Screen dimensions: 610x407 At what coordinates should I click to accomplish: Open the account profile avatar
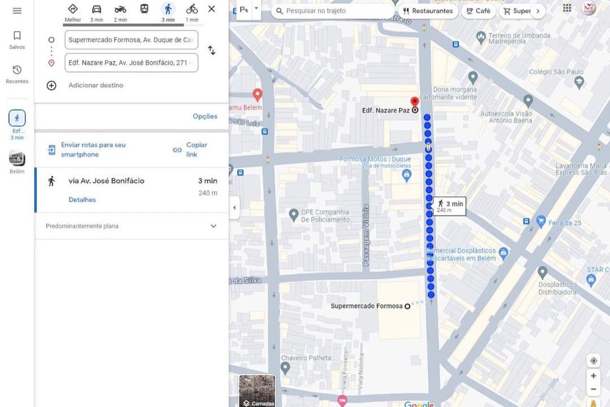click(589, 8)
